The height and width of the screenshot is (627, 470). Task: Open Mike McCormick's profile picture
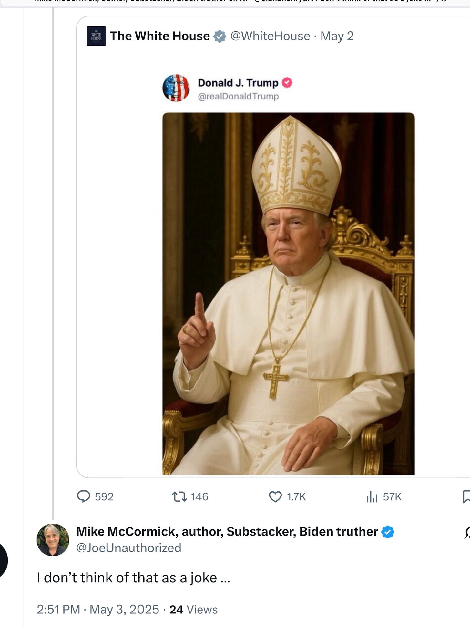(53, 539)
